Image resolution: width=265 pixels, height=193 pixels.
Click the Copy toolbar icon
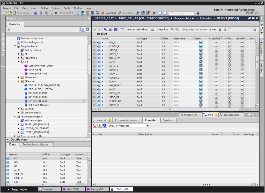[46, 13]
